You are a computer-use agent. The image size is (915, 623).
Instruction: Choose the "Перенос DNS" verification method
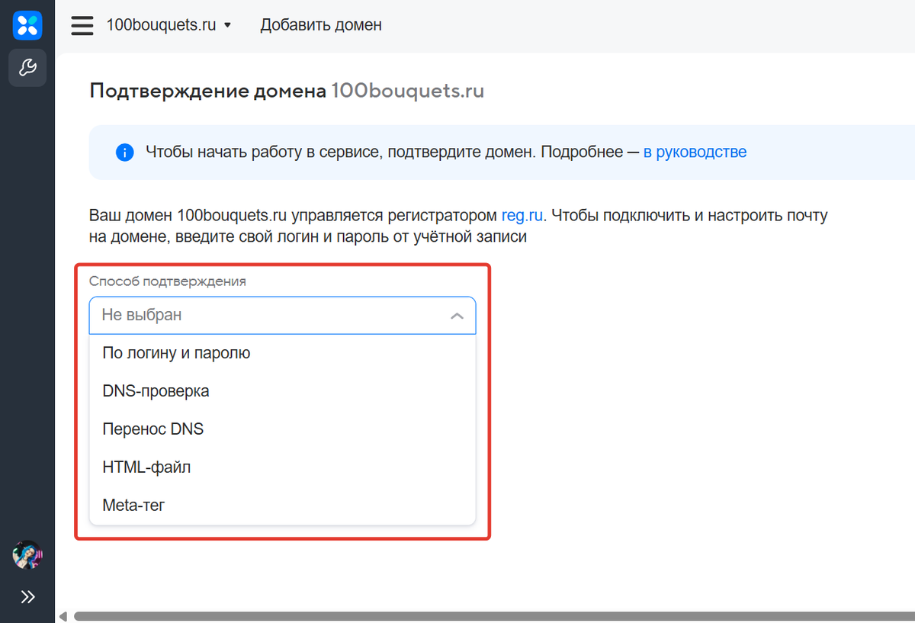pos(152,429)
